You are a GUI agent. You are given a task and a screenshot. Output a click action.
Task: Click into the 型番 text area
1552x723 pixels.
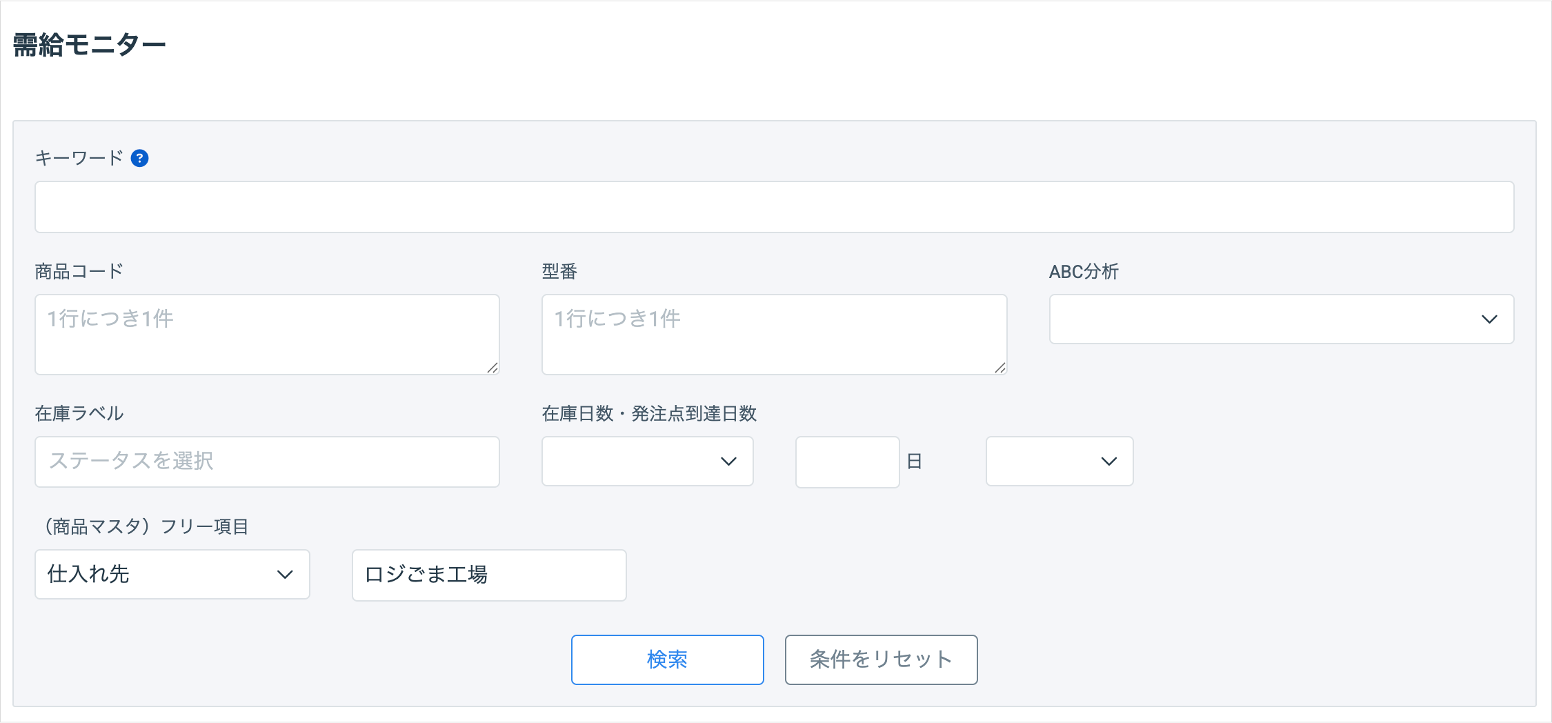click(774, 335)
